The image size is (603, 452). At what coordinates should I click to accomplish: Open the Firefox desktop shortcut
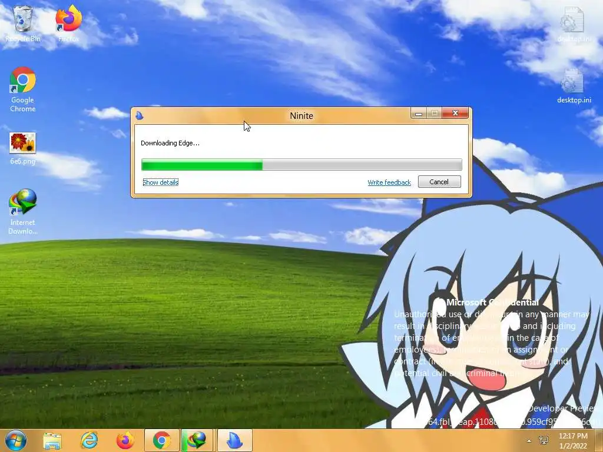coord(69,24)
